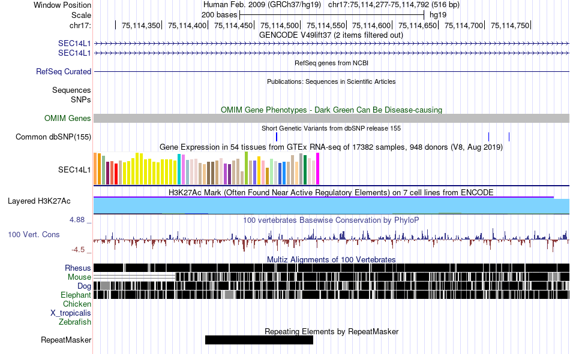Click the Rhesus alignment row bar

point(332,268)
